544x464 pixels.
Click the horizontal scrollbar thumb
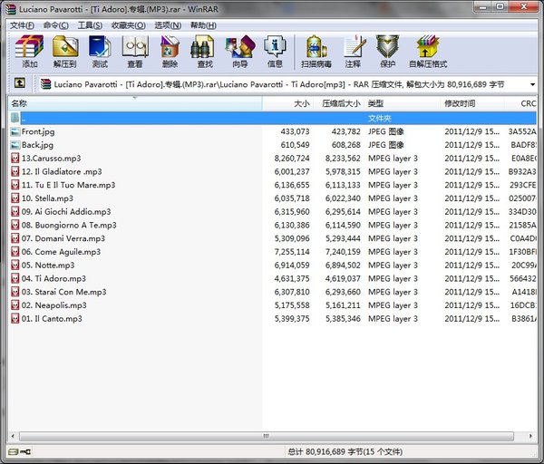266,436
